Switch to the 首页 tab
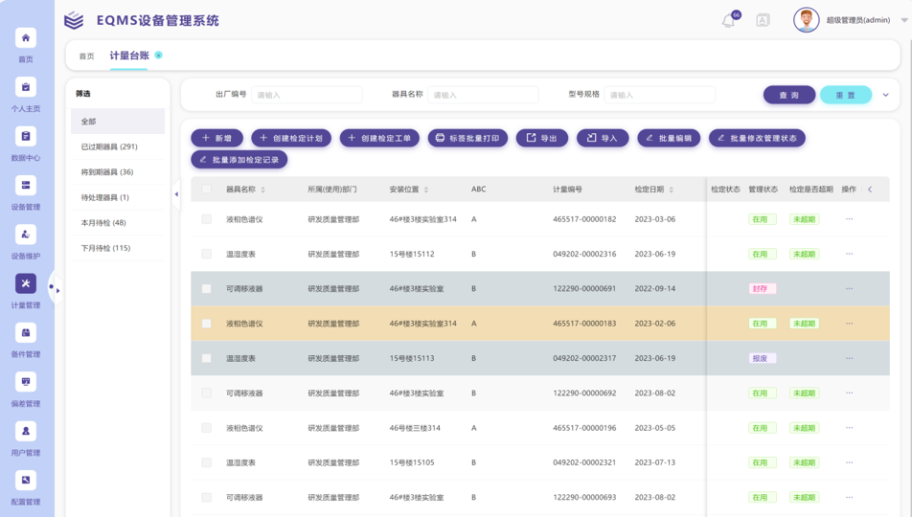This screenshot has height=517, width=912. pos(86,56)
